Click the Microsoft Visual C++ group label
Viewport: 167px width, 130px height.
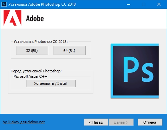[30, 76]
